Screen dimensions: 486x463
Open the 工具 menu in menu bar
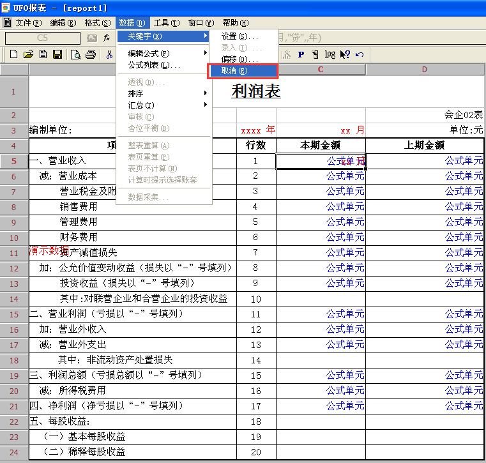tap(166, 23)
